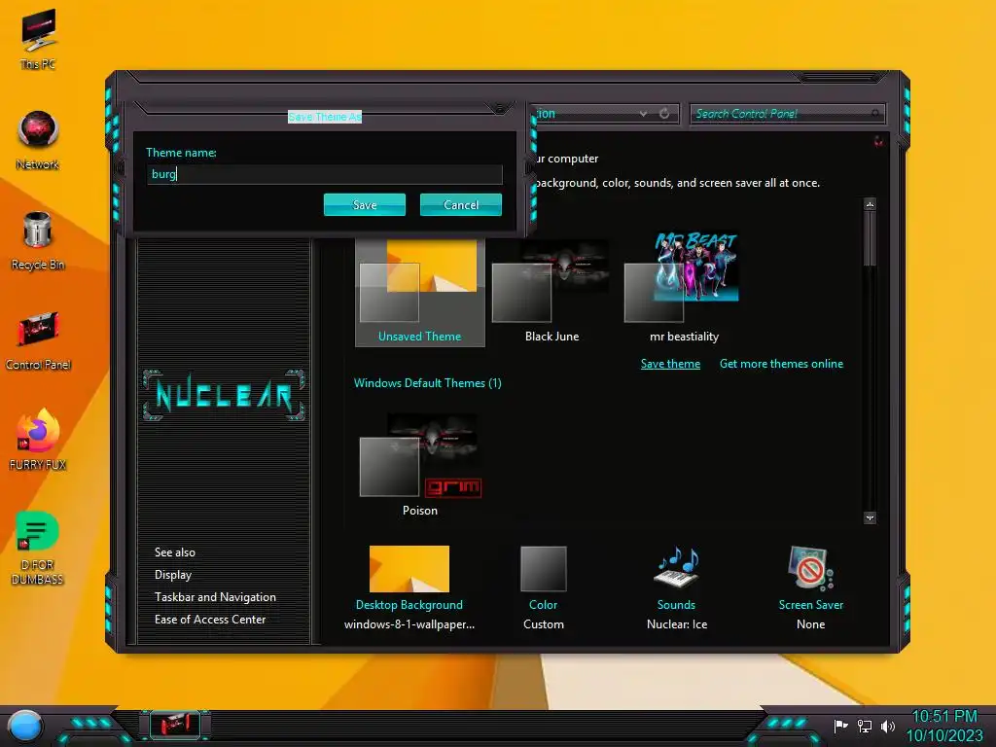
Task: Click the volume speaker tray icon
Action: point(888,726)
